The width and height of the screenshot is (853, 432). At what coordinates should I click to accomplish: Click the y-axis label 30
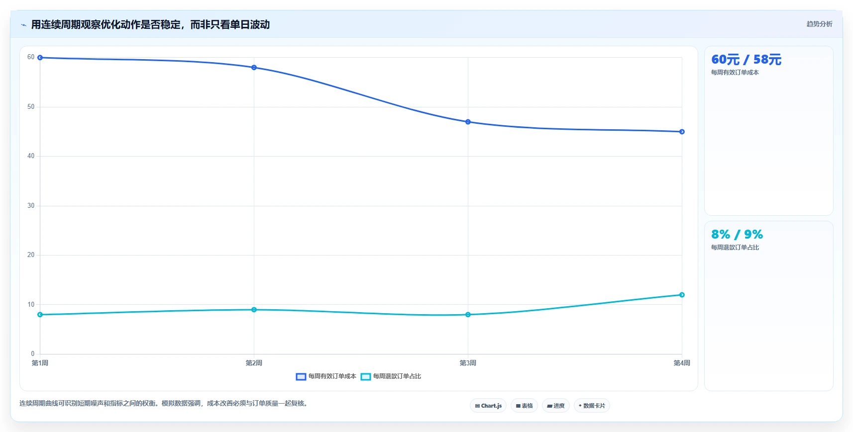(31, 206)
